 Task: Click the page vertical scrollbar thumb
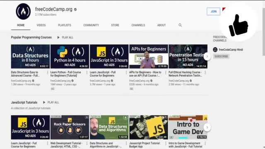coord(264,31)
